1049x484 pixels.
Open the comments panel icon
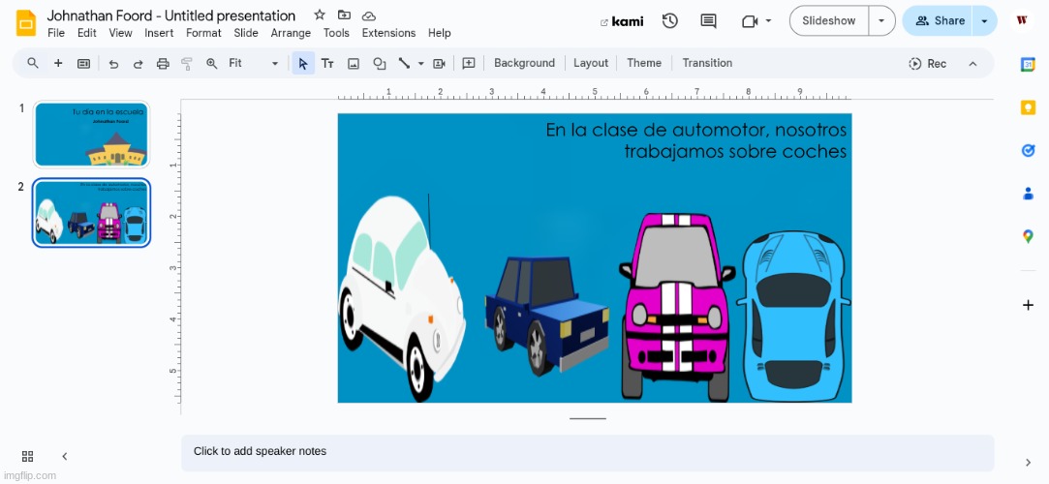coord(708,20)
